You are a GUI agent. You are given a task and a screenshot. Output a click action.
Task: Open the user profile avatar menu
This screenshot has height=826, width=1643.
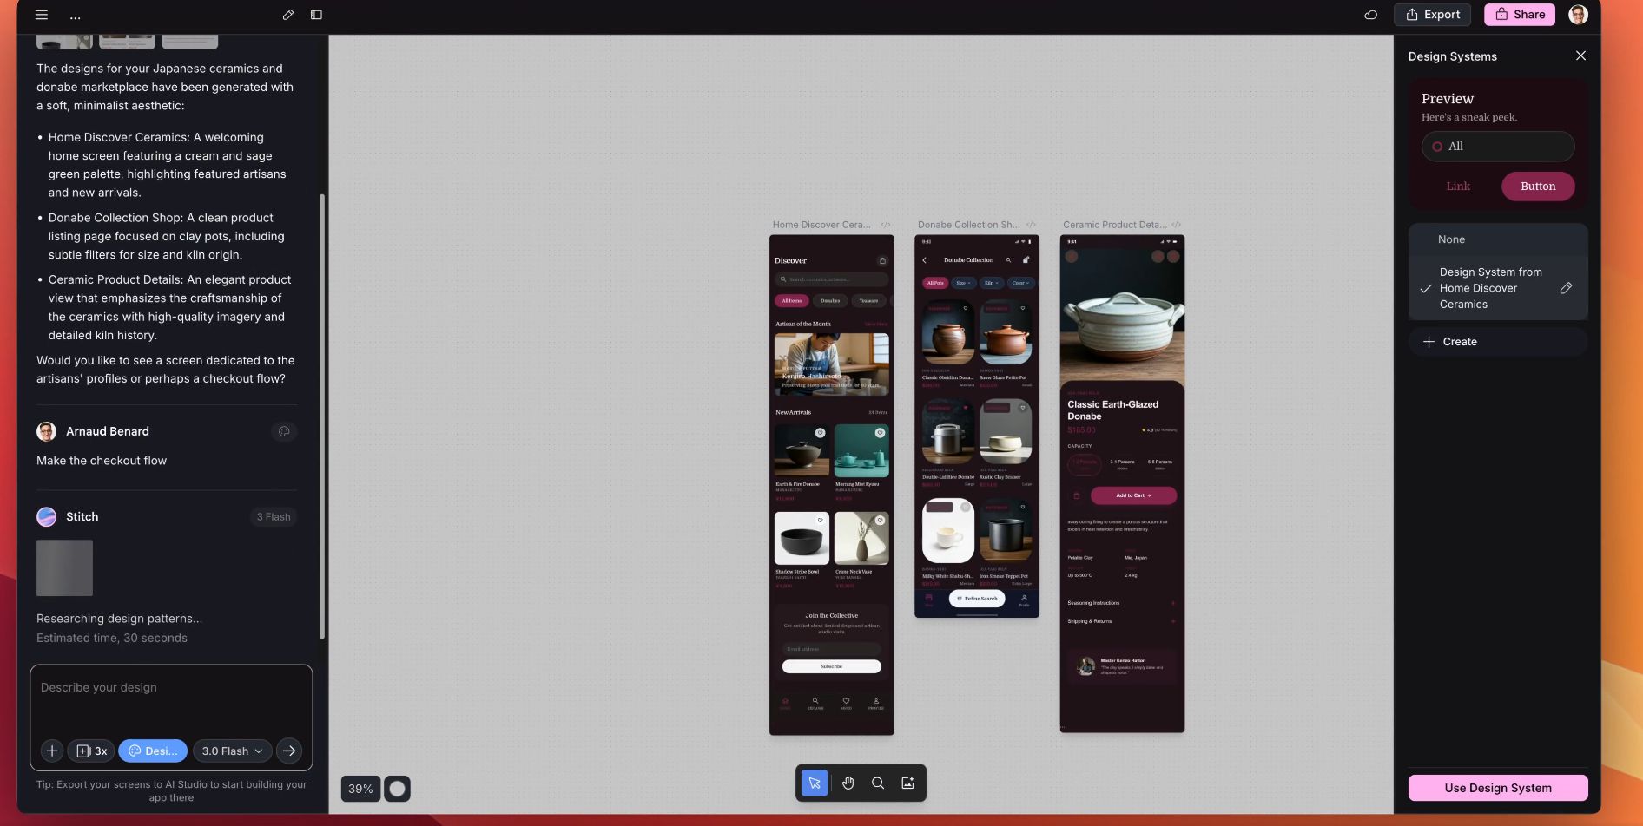pos(1578,15)
